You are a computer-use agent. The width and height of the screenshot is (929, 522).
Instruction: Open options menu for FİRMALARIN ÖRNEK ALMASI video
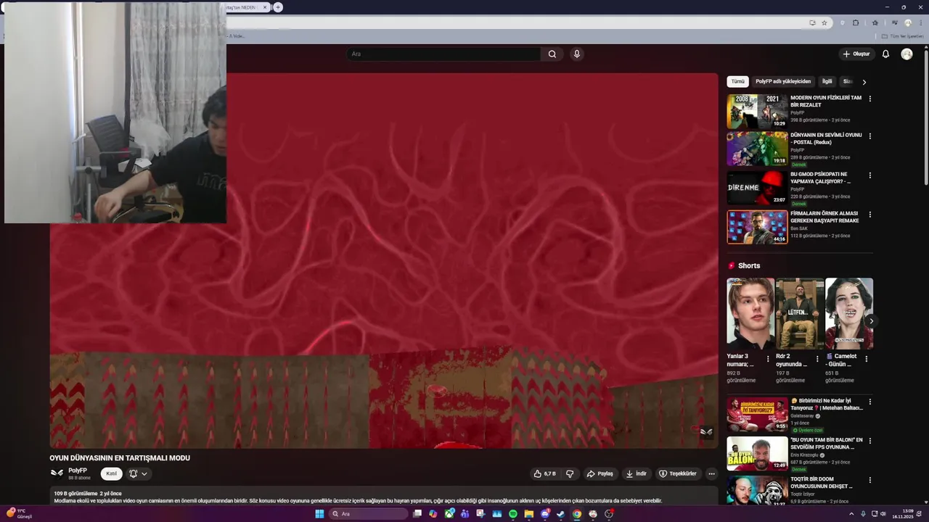coord(869,215)
